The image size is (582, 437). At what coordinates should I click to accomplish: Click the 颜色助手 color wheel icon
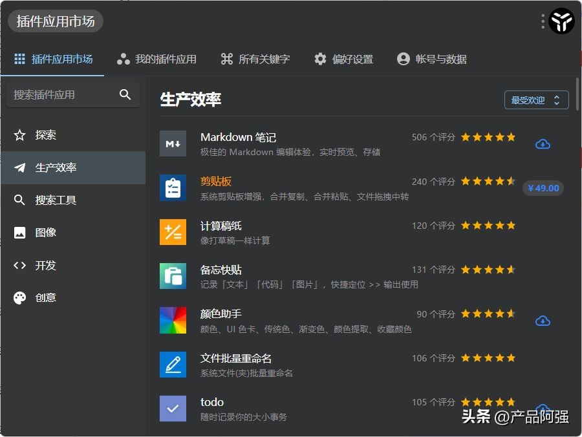tap(173, 321)
